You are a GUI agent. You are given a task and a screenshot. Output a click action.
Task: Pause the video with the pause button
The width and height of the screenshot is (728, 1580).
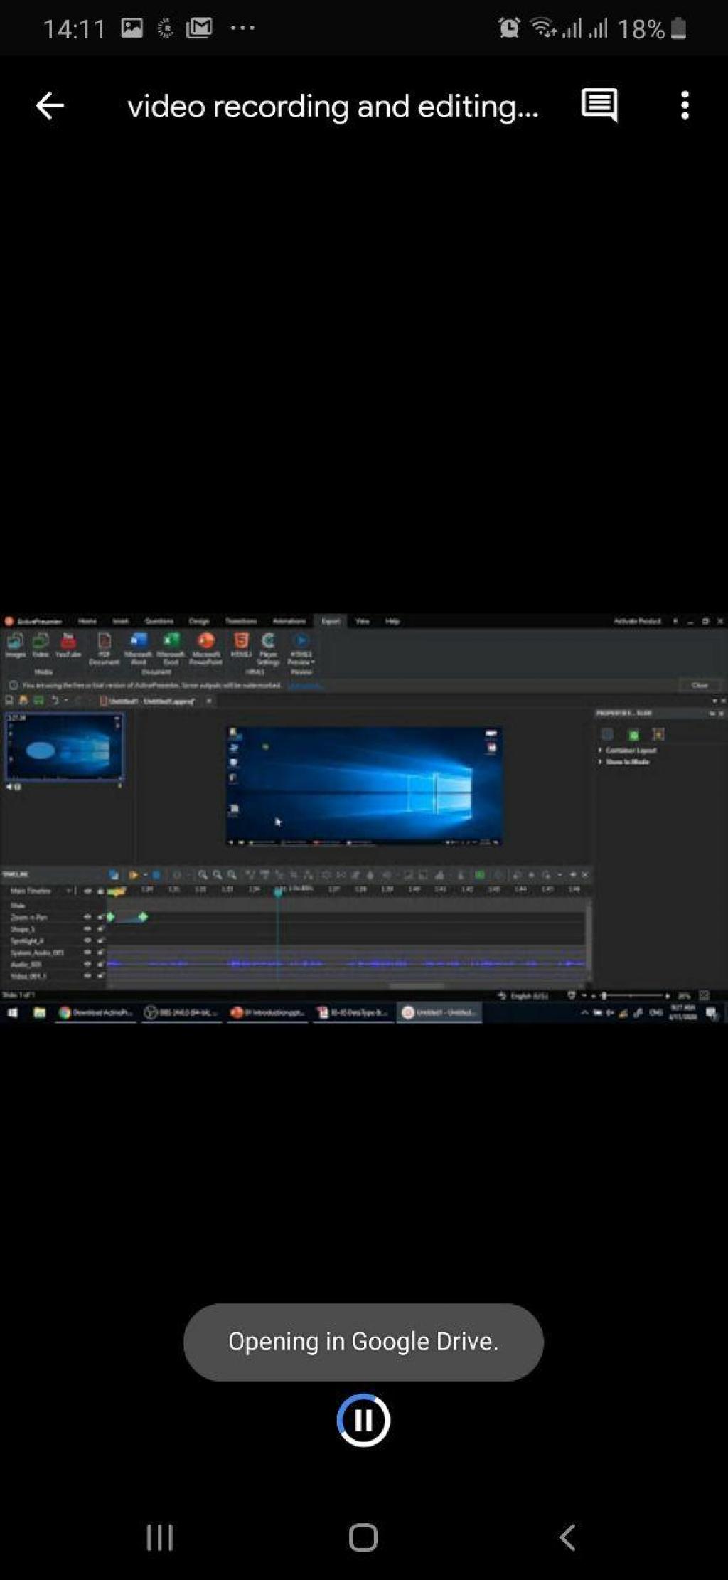click(363, 1420)
